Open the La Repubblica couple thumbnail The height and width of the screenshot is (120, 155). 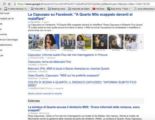[x=132, y=41]
